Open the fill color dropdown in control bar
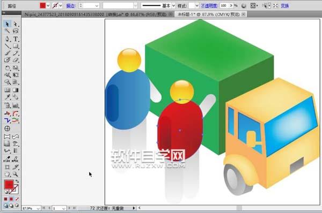 click(48, 6)
